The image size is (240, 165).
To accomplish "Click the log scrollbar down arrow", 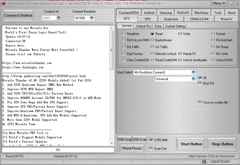I will click(x=112, y=143).
